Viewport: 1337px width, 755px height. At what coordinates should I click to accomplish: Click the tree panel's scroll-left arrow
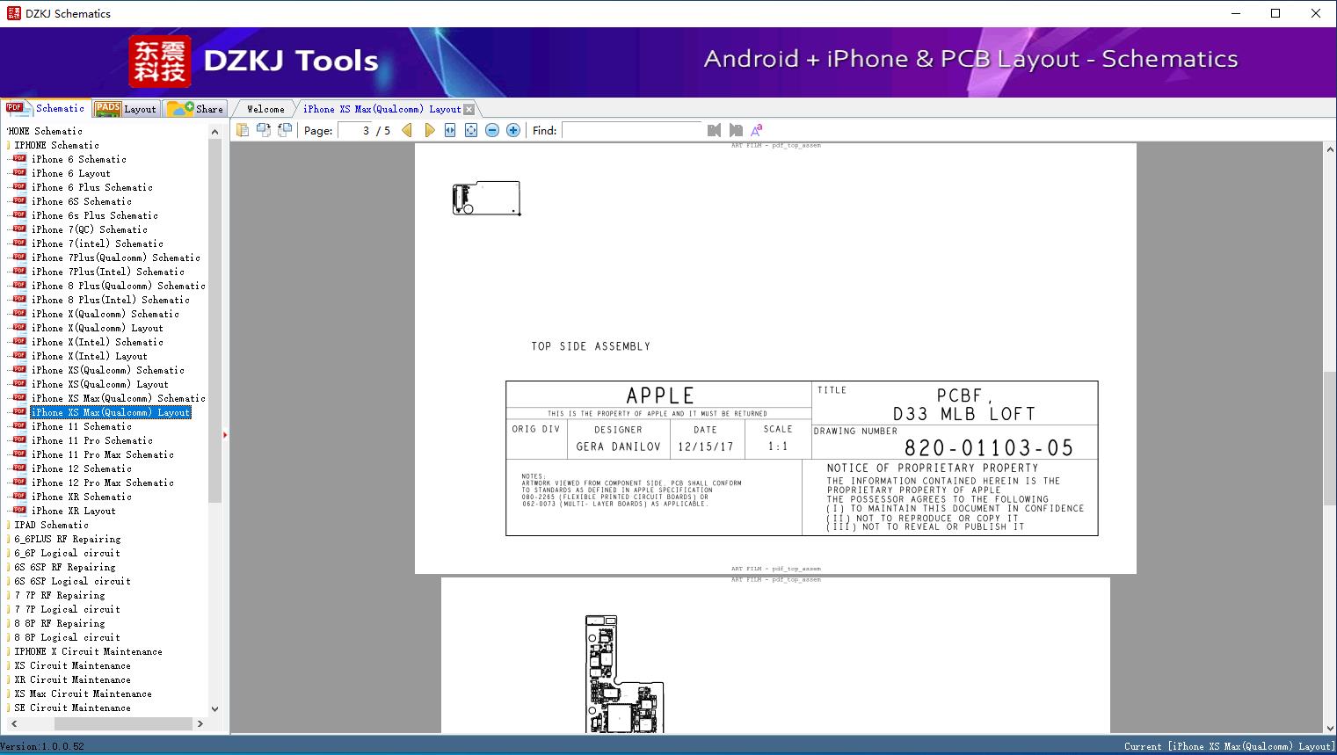point(13,723)
